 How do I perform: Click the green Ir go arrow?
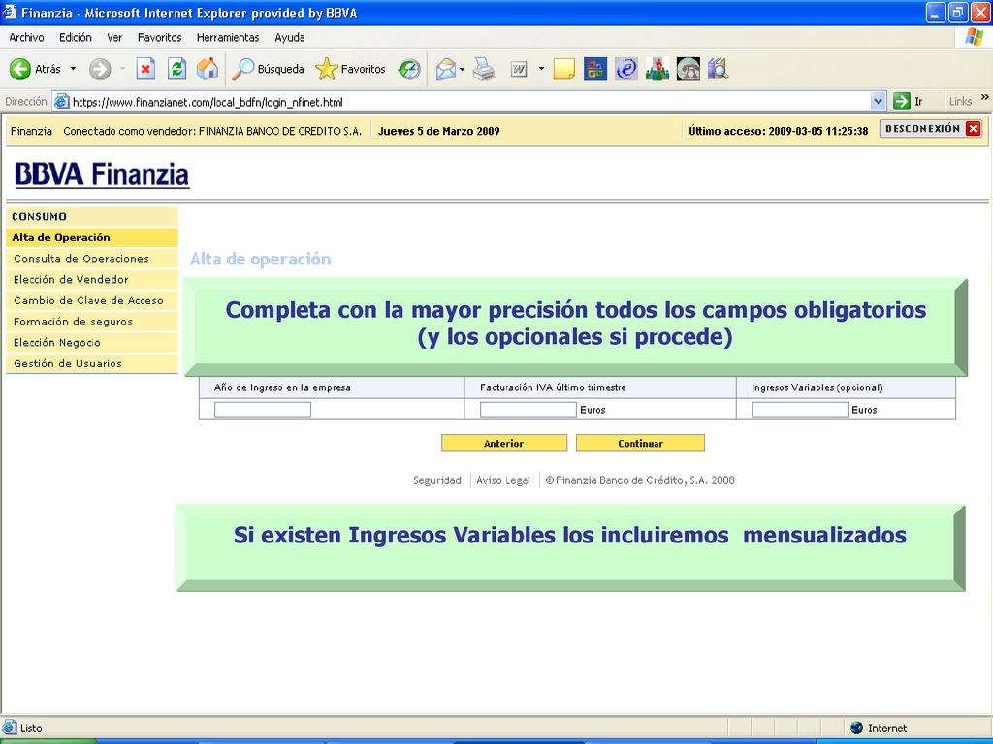tap(901, 101)
